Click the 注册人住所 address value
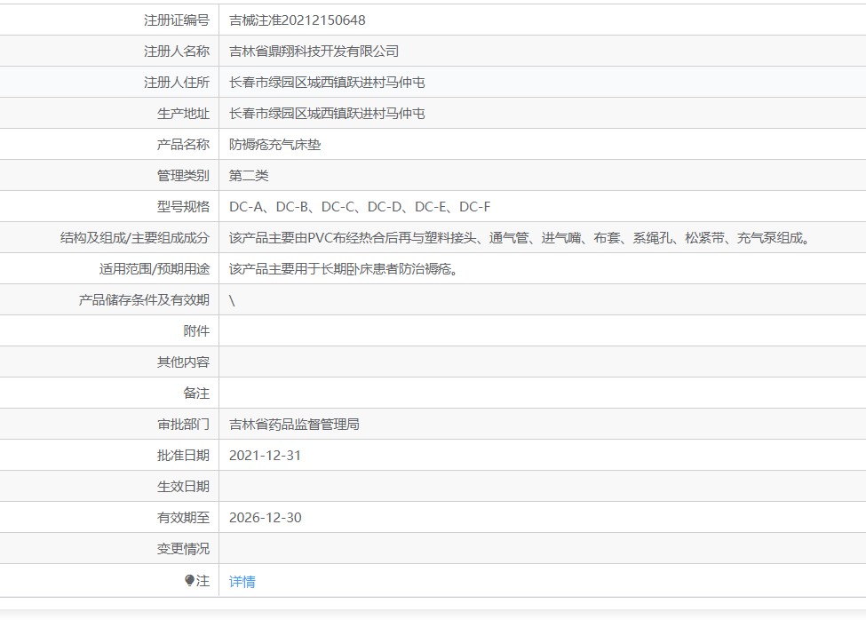 pyautogui.click(x=327, y=83)
